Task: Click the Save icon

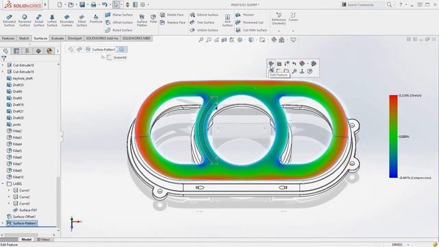Action: point(82,5)
